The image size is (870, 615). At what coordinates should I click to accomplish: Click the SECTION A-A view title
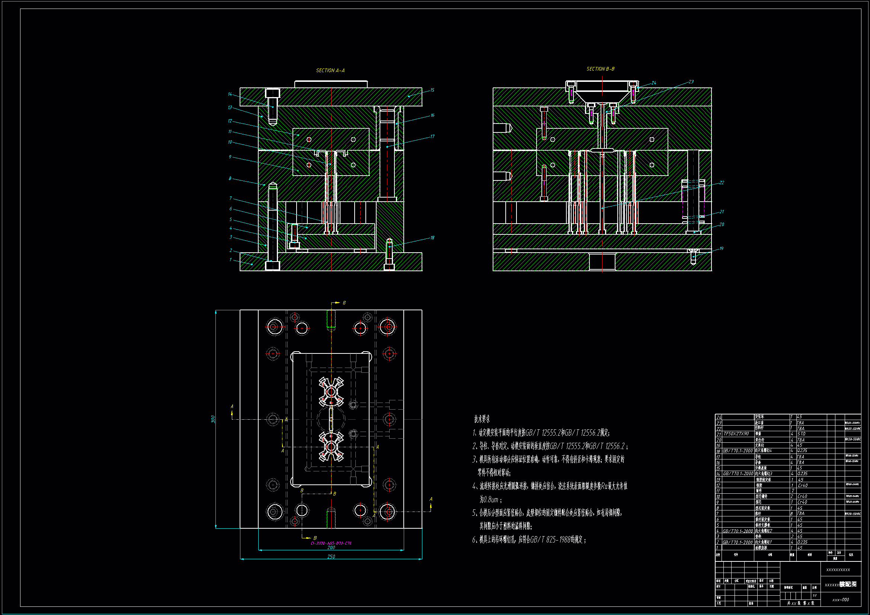330,70
